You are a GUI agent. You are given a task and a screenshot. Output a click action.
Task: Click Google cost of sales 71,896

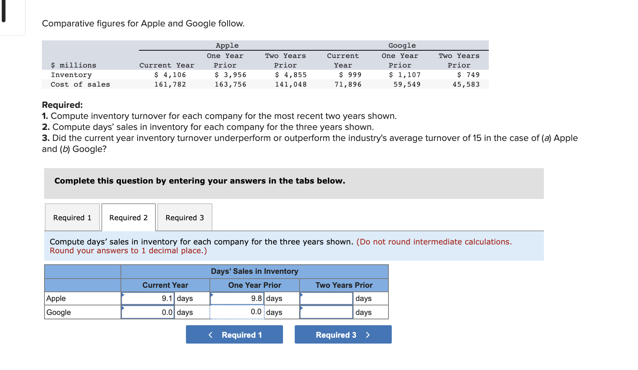click(x=348, y=84)
